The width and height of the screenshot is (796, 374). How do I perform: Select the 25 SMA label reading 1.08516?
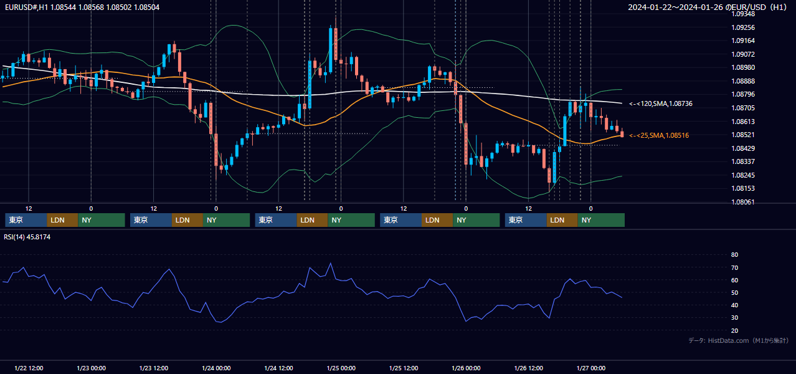658,135
